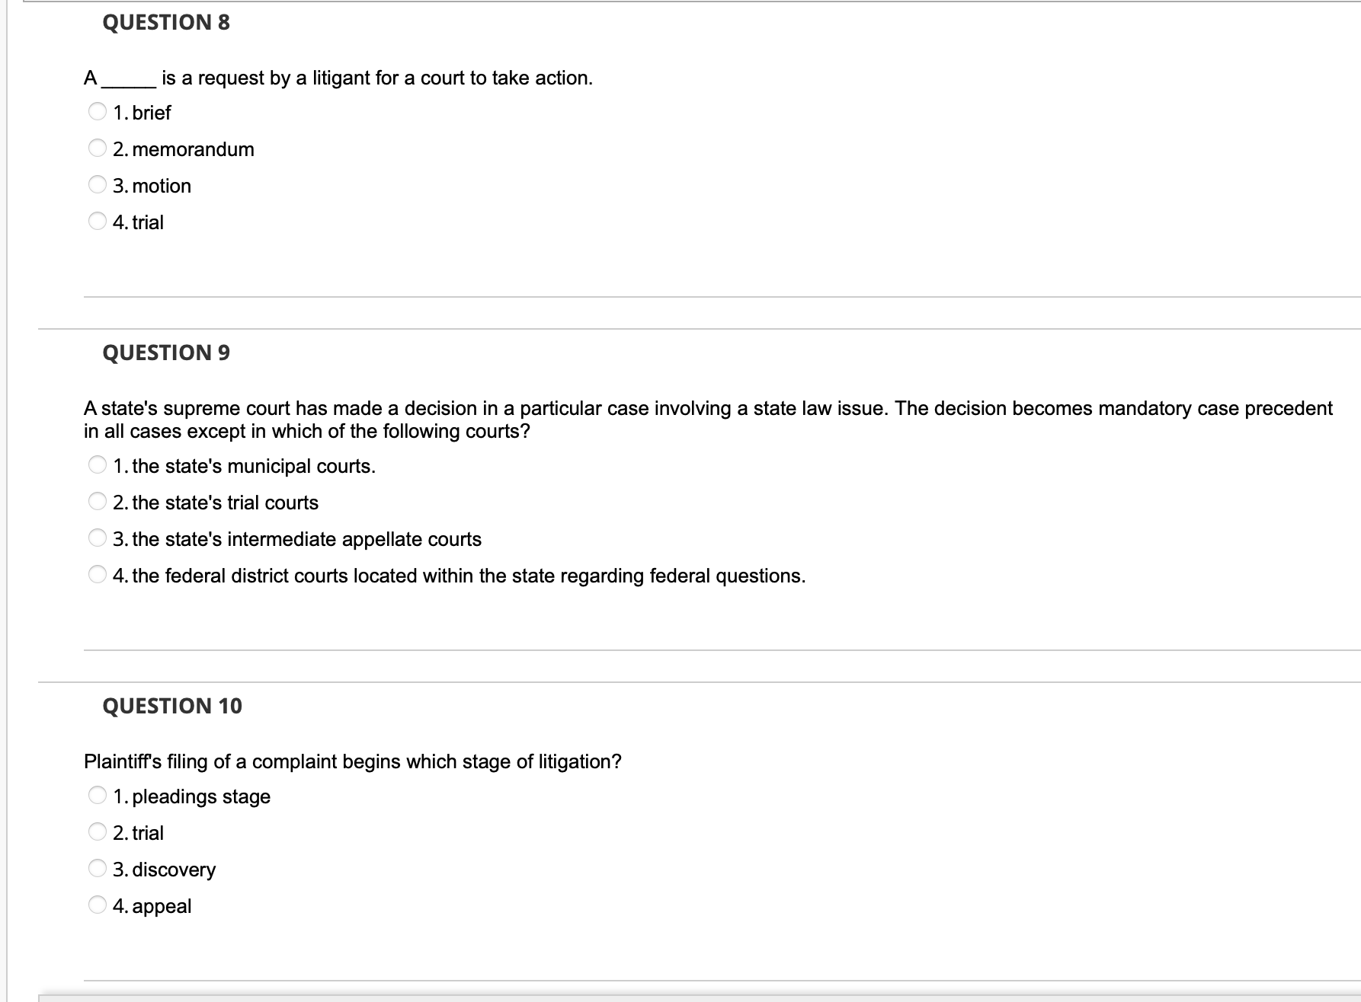Click the QUESTION 8 heading

click(x=165, y=23)
